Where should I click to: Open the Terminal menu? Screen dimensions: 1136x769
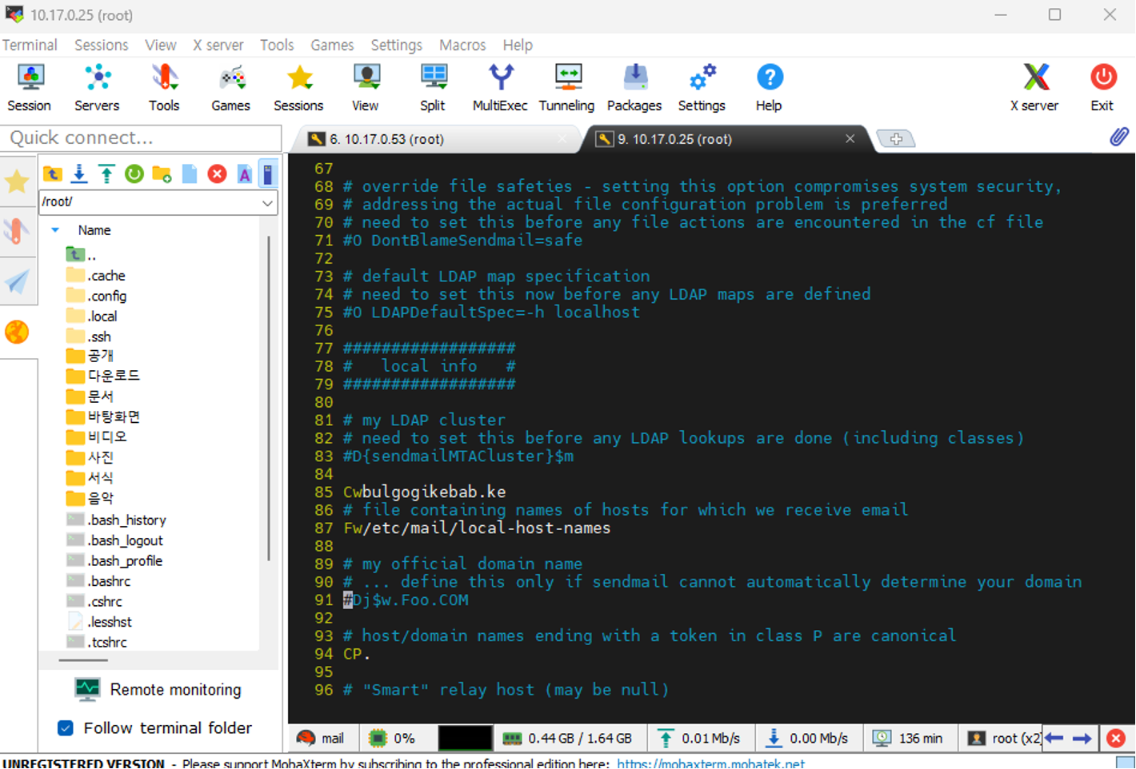click(x=30, y=45)
